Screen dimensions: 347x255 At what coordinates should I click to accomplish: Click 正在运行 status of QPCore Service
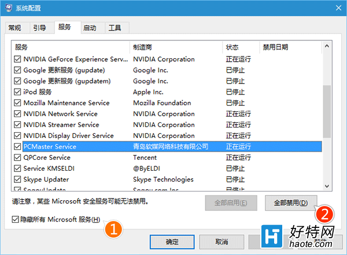(x=238, y=157)
